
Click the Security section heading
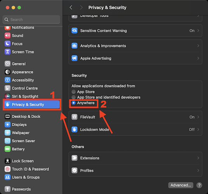click(x=79, y=75)
